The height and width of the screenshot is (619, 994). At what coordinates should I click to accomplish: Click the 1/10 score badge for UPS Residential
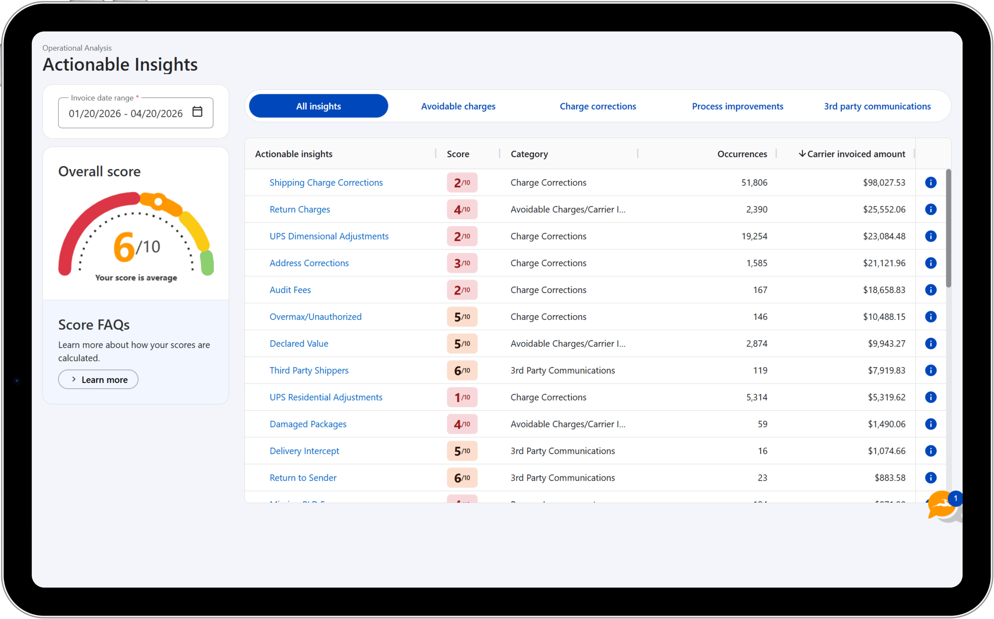462,397
